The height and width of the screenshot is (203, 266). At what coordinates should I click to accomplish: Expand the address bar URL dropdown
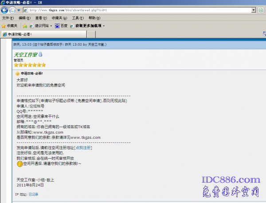click(x=253, y=10)
